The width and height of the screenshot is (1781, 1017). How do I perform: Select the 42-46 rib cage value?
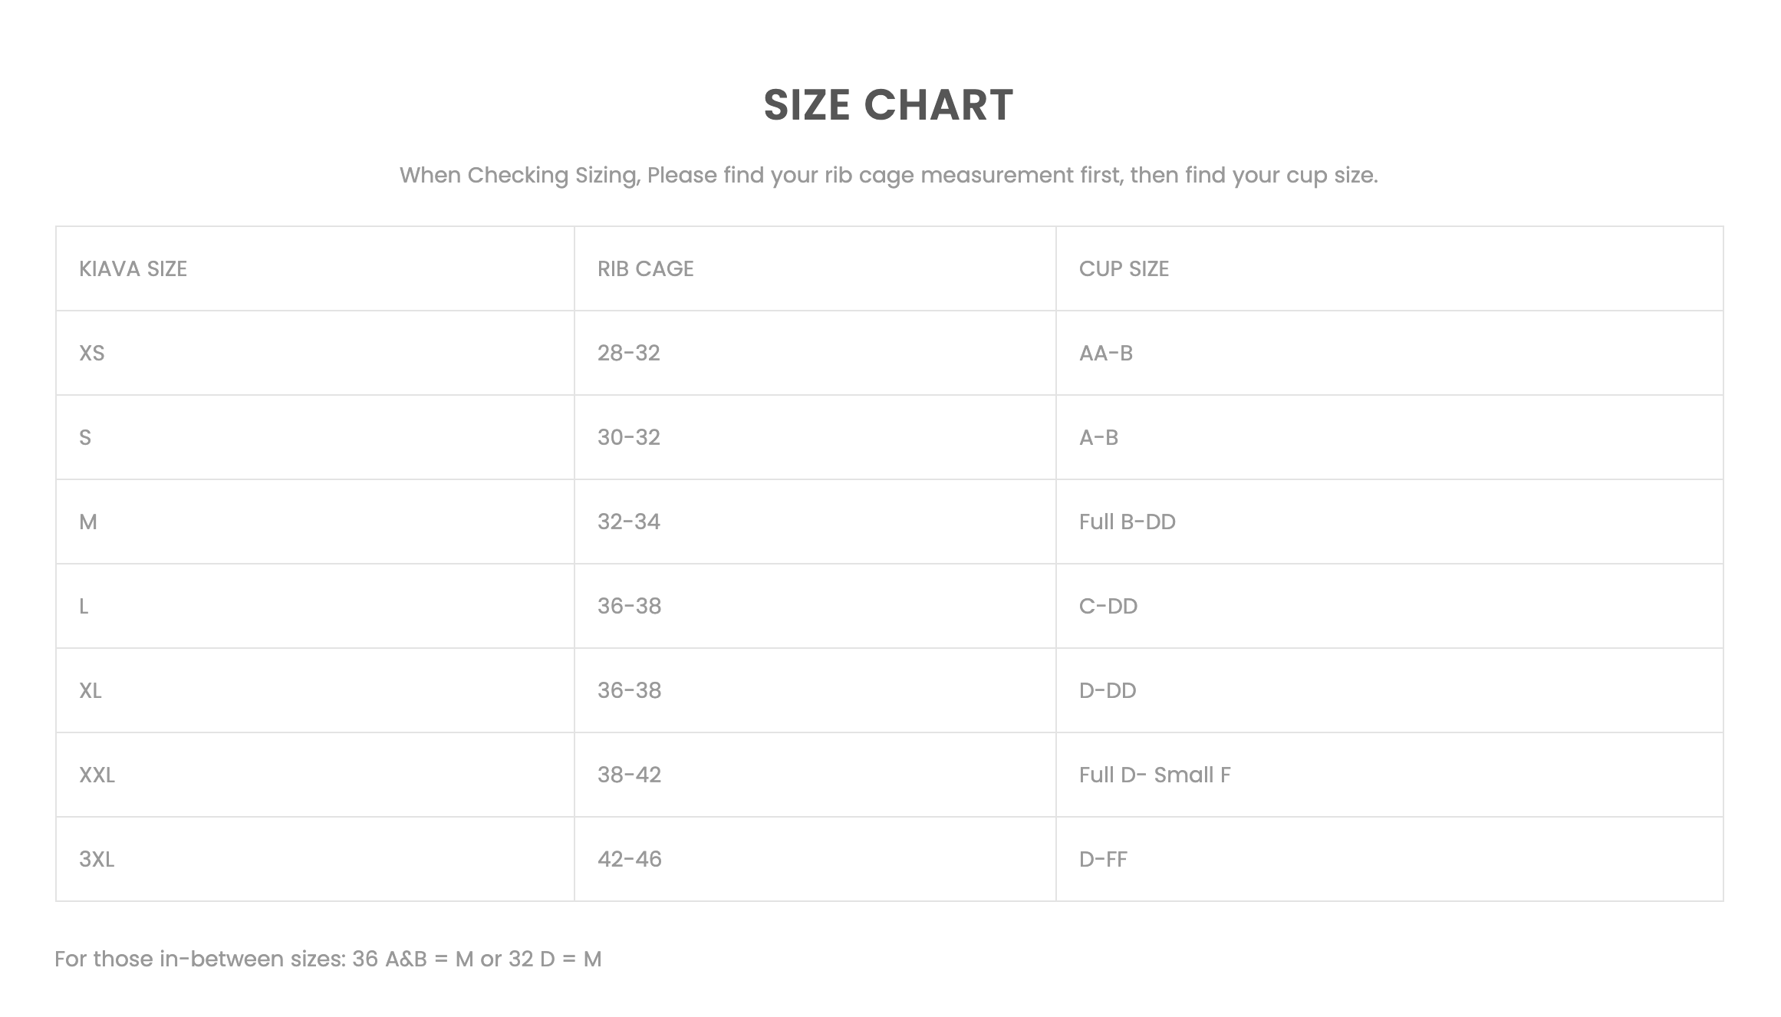click(629, 860)
